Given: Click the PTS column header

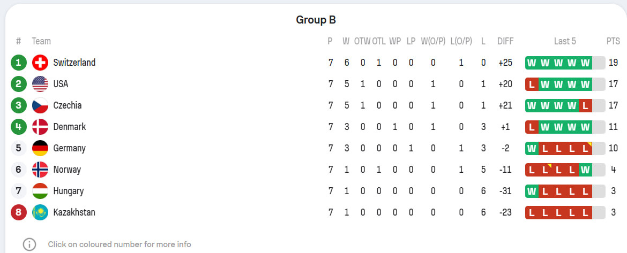Looking at the screenshot, I should tap(613, 41).
